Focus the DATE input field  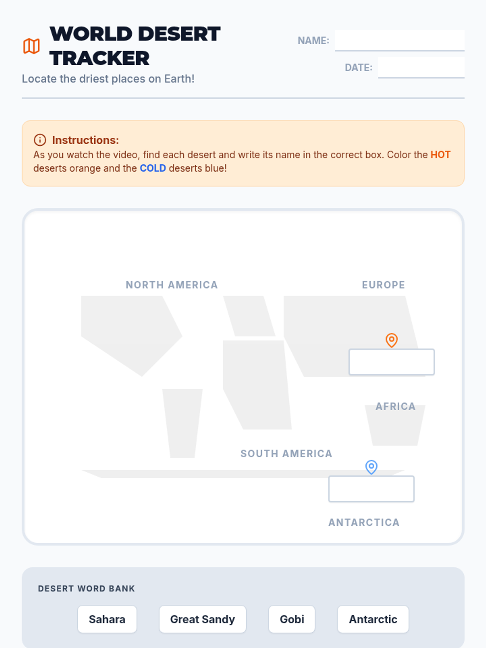click(421, 67)
